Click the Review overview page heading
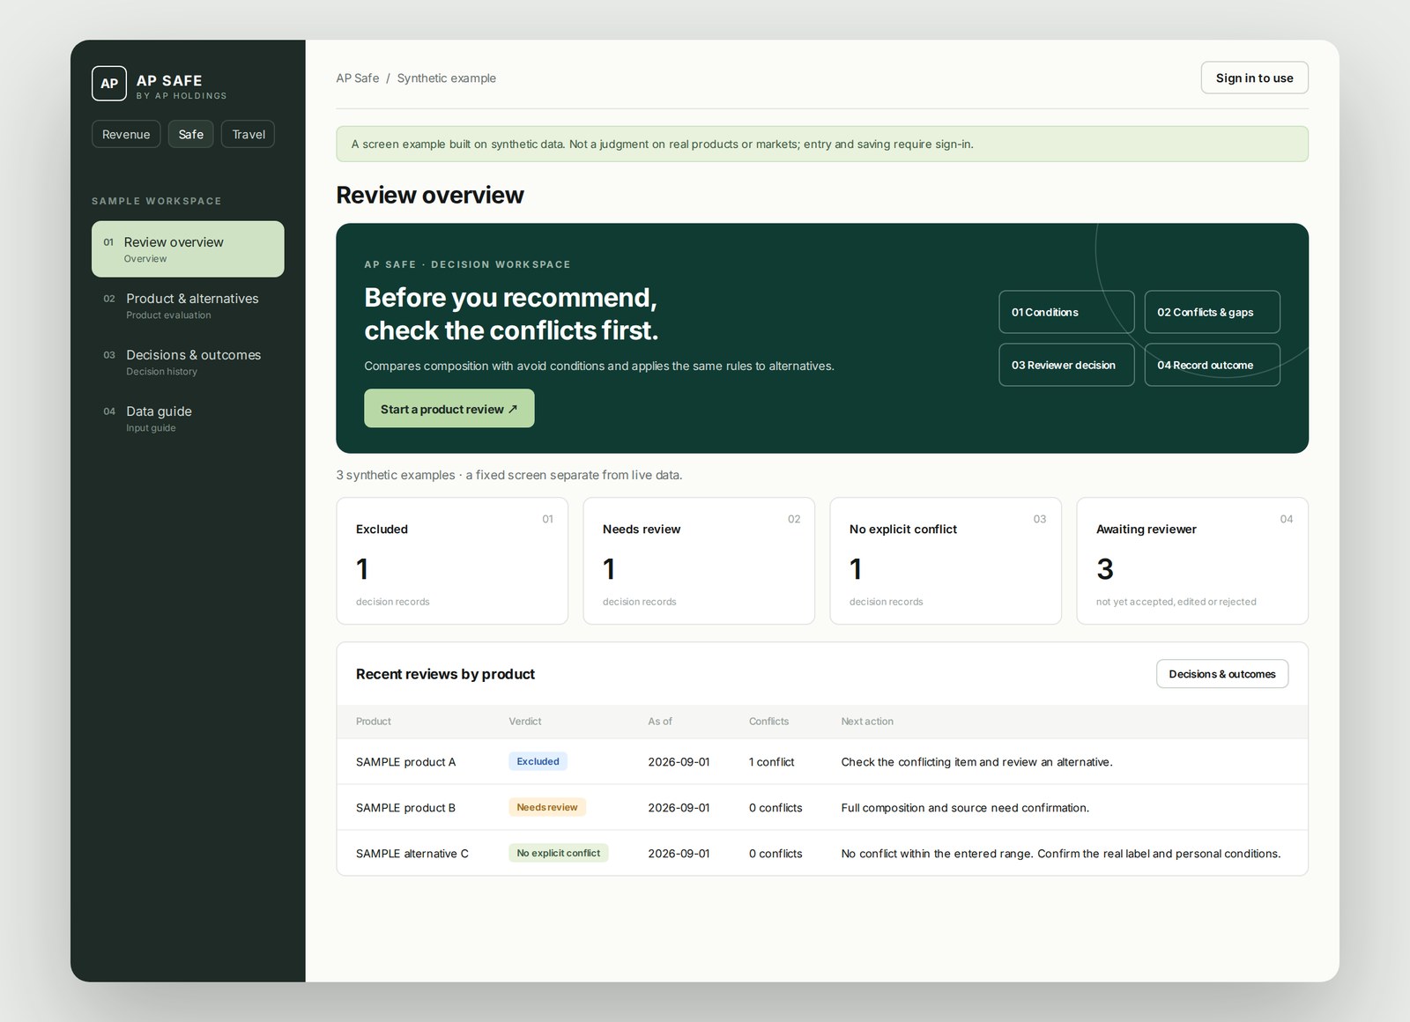This screenshot has height=1022, width=1410. coord(430,195)
